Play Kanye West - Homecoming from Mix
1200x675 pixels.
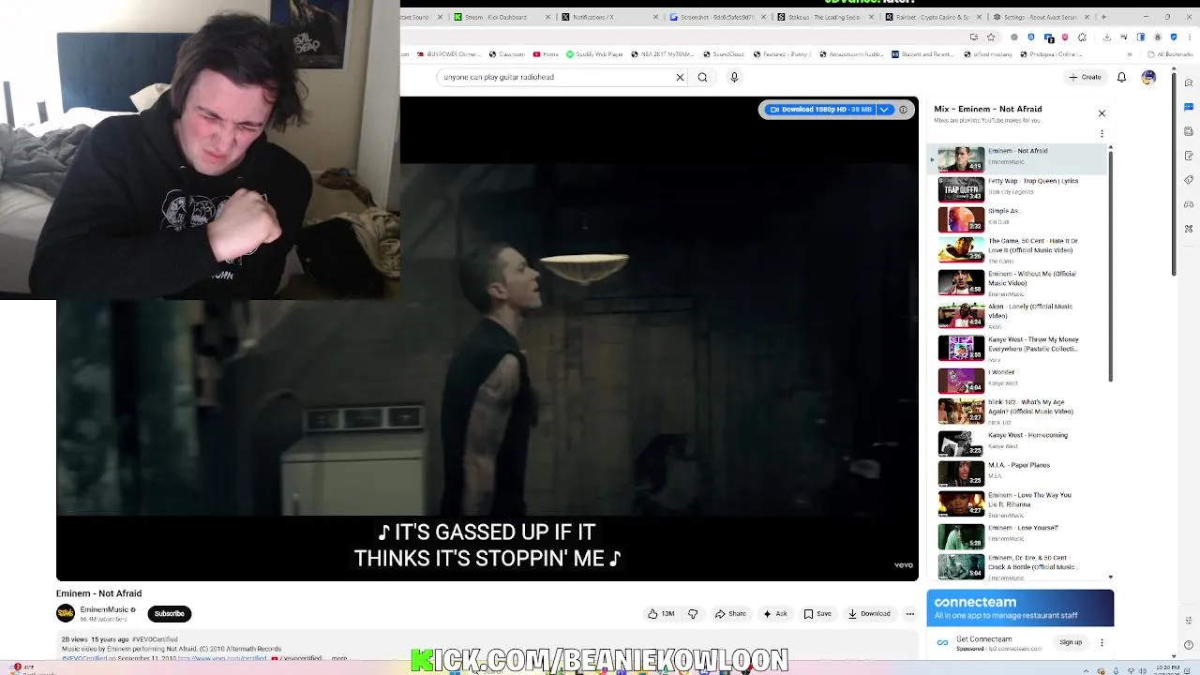click(x=1018, y=442)
